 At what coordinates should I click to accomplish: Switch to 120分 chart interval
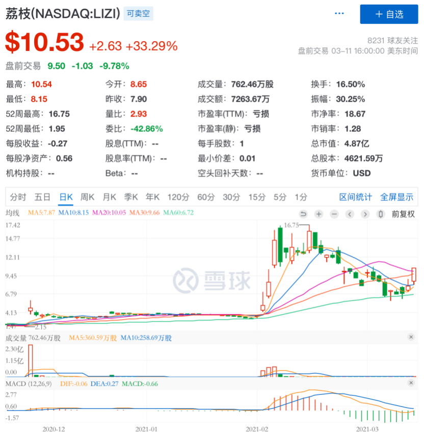click(178, 197)
